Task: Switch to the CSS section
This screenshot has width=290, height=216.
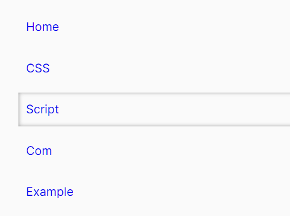Action: (x=38, y=68)
